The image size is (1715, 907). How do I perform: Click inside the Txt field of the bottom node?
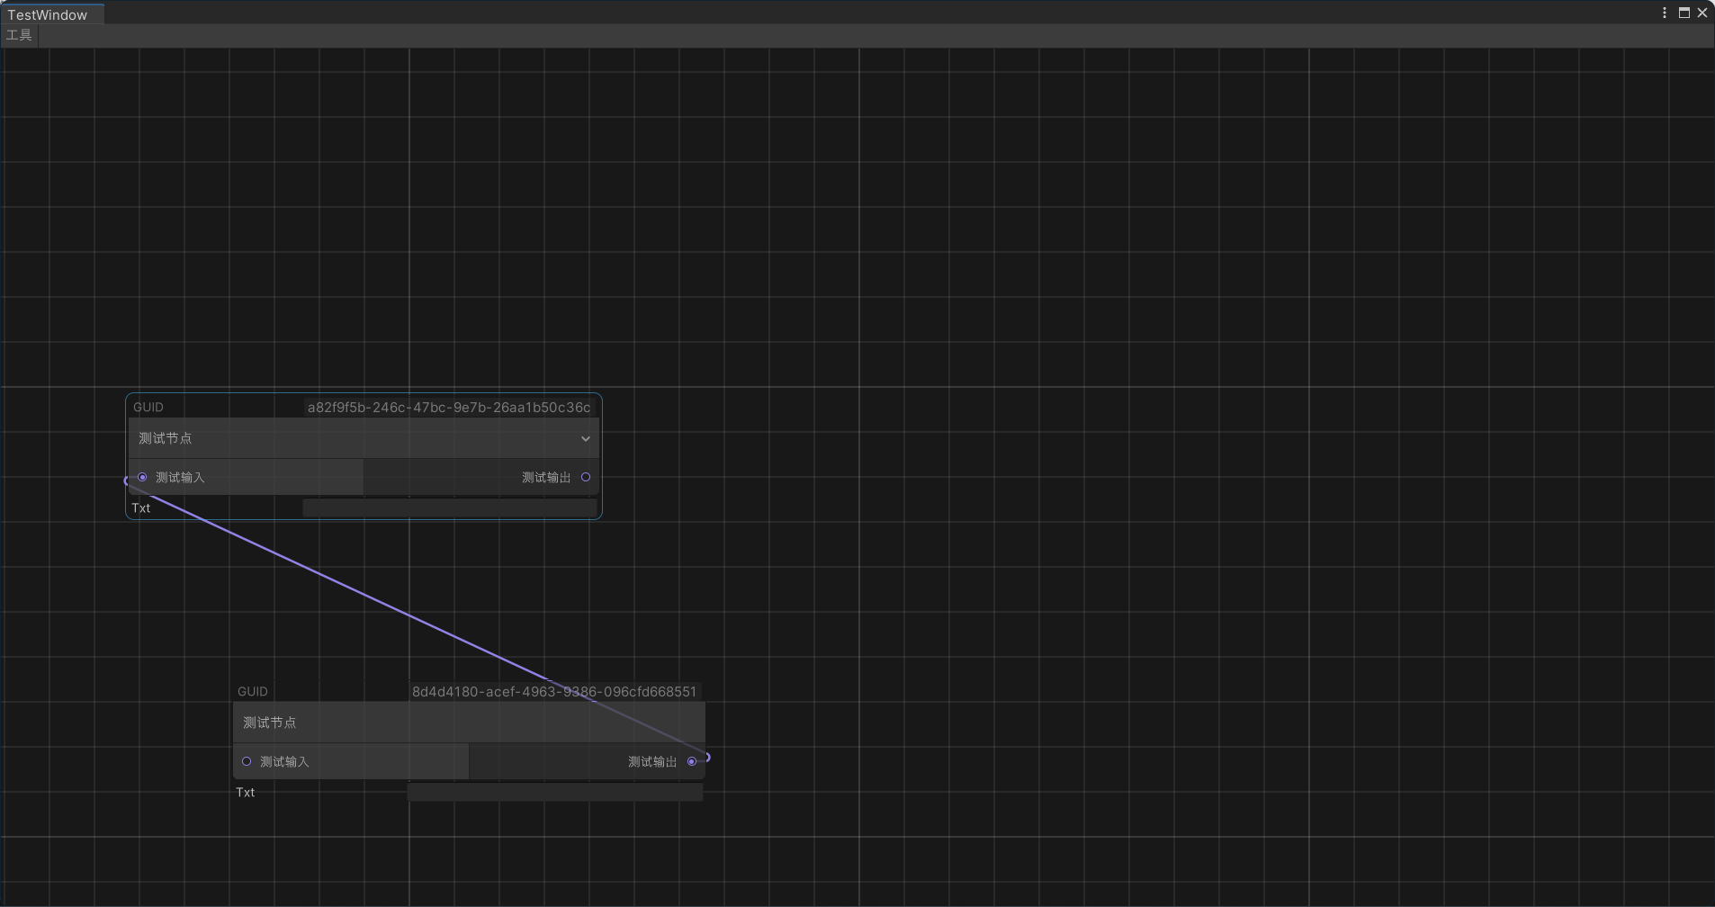point(555,792)
